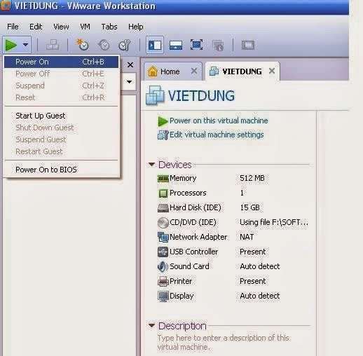Open the power options dropdown arrow beside play button
Image resolution: width=363 pixels, height=356 pixels.
coord(25,45)
